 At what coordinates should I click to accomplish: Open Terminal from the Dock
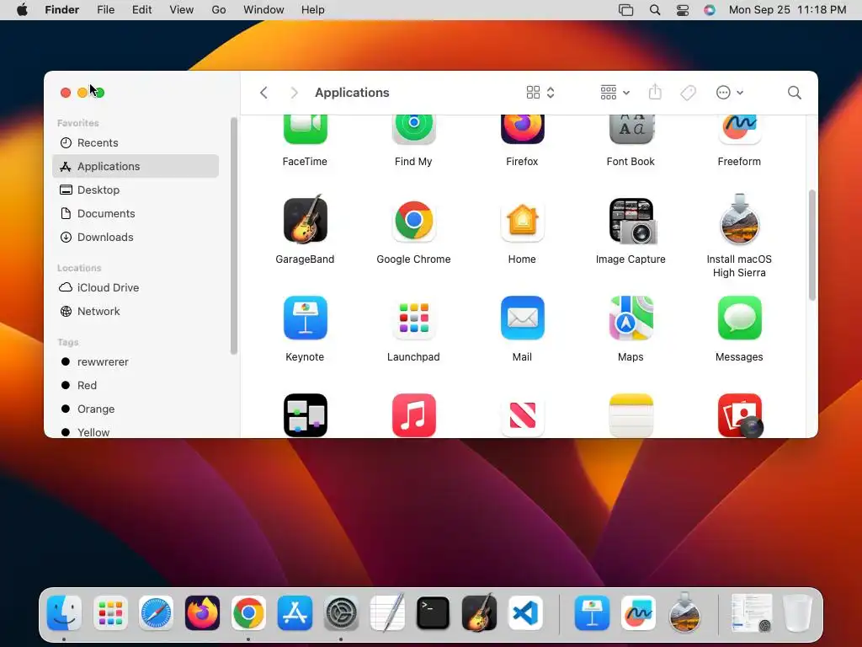[x=433, y=613]
